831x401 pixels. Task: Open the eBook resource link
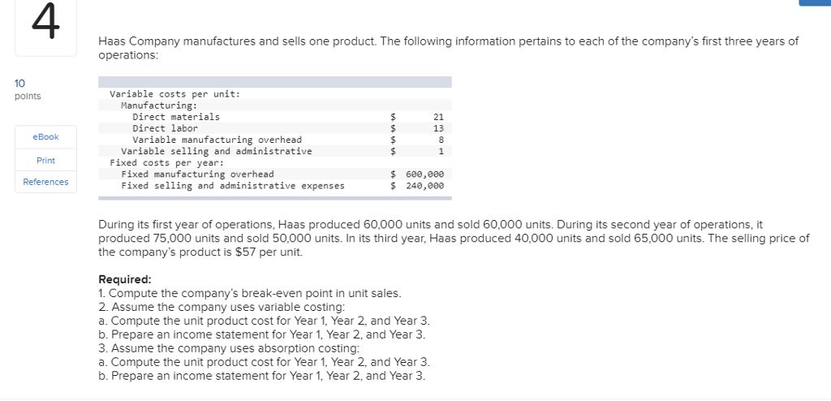pos(45,137)
